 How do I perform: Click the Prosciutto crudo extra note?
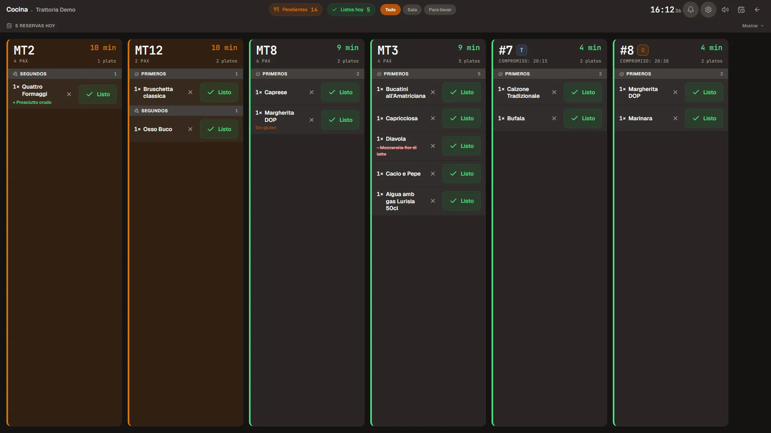pos(32,102)
